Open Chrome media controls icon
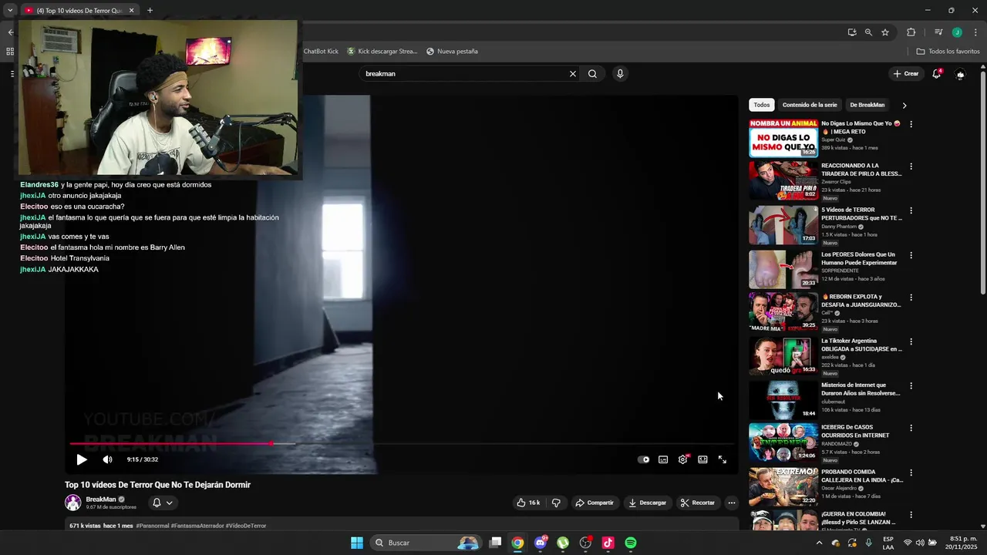Viewport: 987px width, 555px height. click(x=938, y=32)
